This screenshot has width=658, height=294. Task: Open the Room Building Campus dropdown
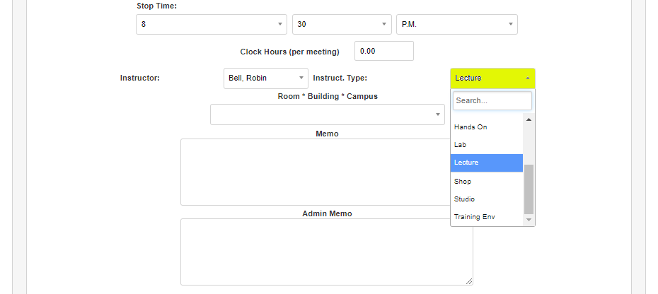[327, 114]
